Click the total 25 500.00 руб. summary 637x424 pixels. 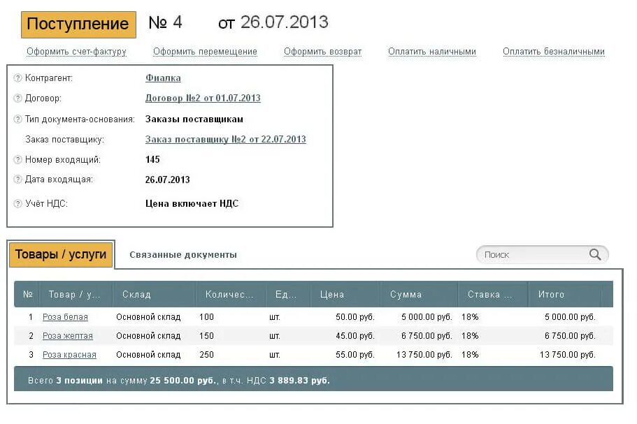coord(184,381)
